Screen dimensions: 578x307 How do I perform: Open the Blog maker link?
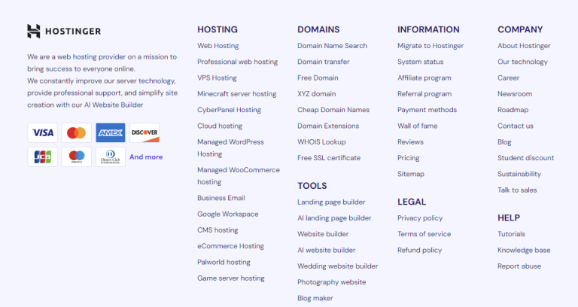point(315,298)
